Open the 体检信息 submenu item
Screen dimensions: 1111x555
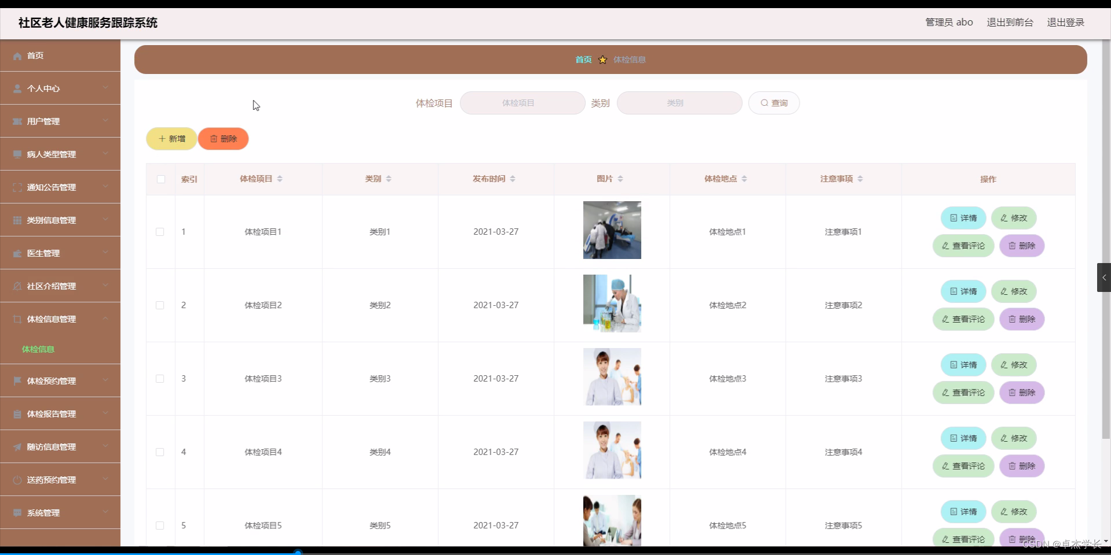(x=38, y=349)
